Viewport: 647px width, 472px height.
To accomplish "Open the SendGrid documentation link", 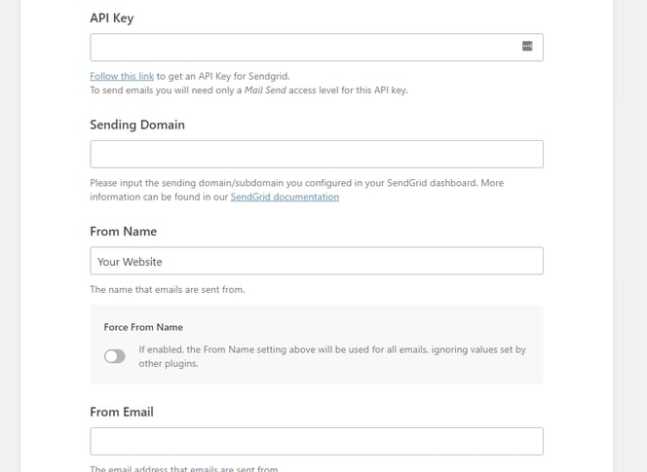I will pyautogui.click(x=285, y=197).
